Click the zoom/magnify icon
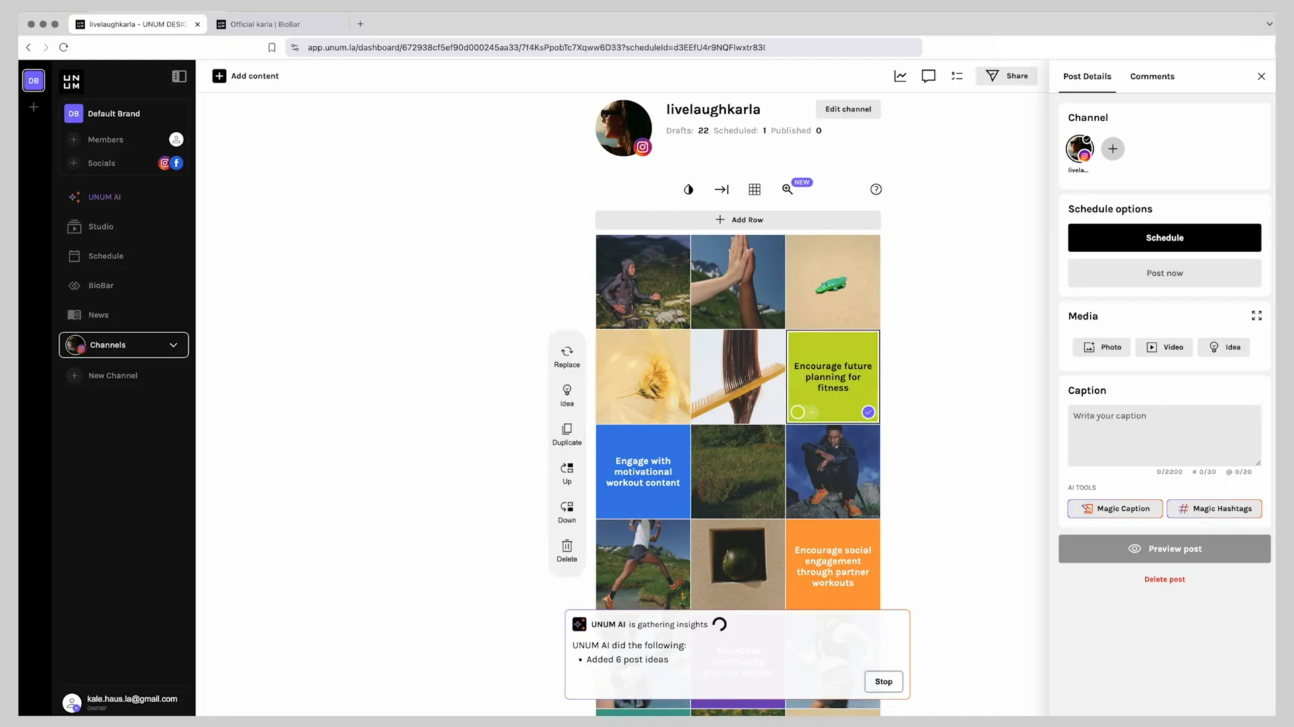Image resolution: width=1294 pixels, height=727 pixels. pos(787,189)
